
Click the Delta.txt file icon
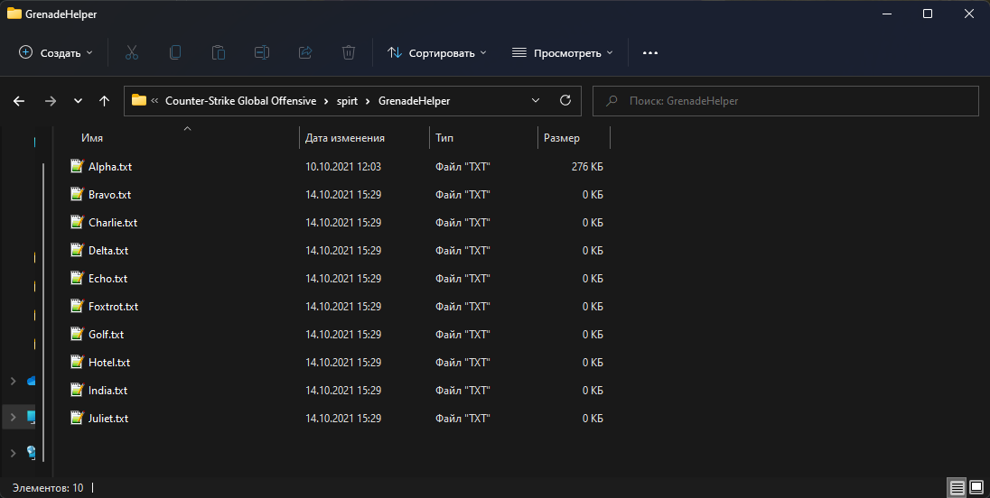[x=77, y=250]
